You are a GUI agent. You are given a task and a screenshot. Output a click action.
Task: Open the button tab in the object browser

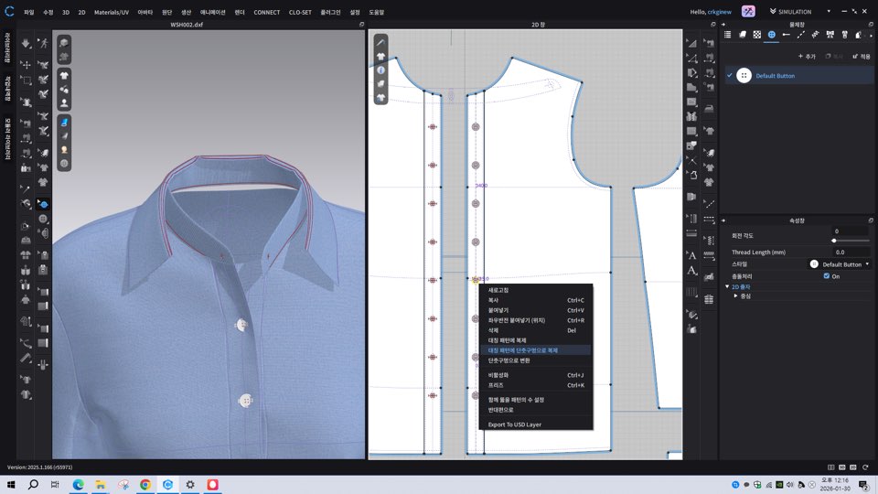(x=771, y=34)
